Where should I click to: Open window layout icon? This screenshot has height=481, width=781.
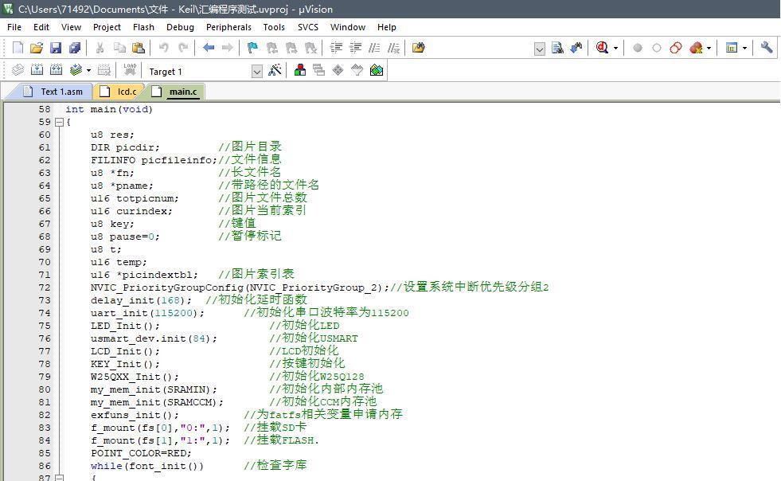[731, 48]
